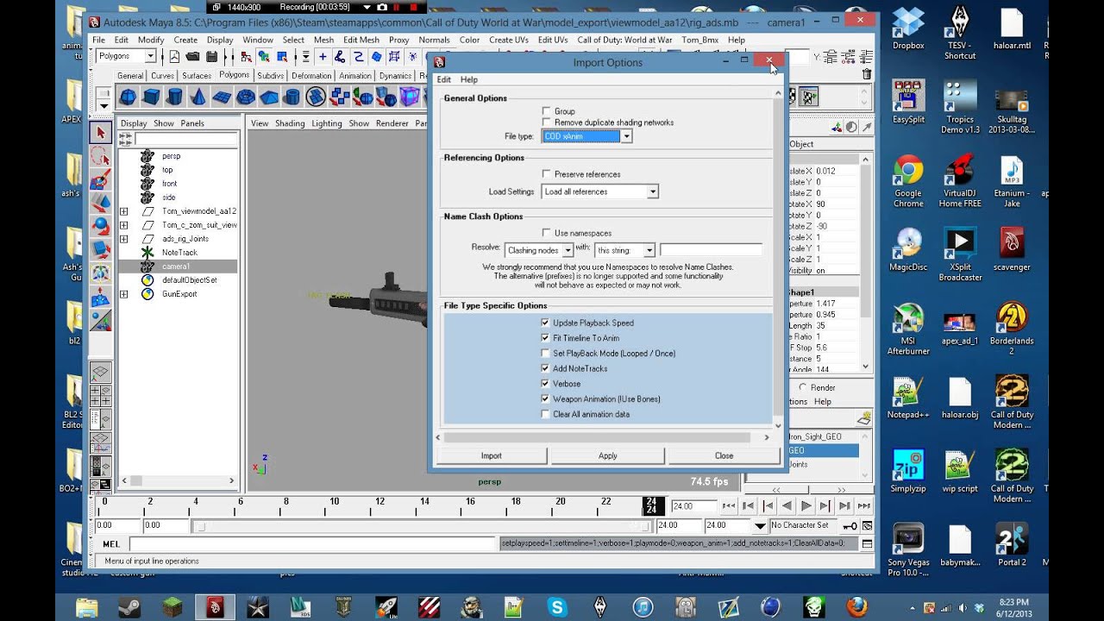
Task: Open Google Chrome desktop shortcut
Action: [x=907, y=182]
